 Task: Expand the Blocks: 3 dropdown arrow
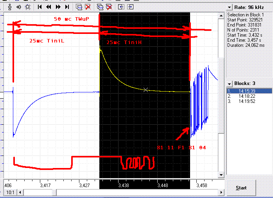click(x=230, y=83)
